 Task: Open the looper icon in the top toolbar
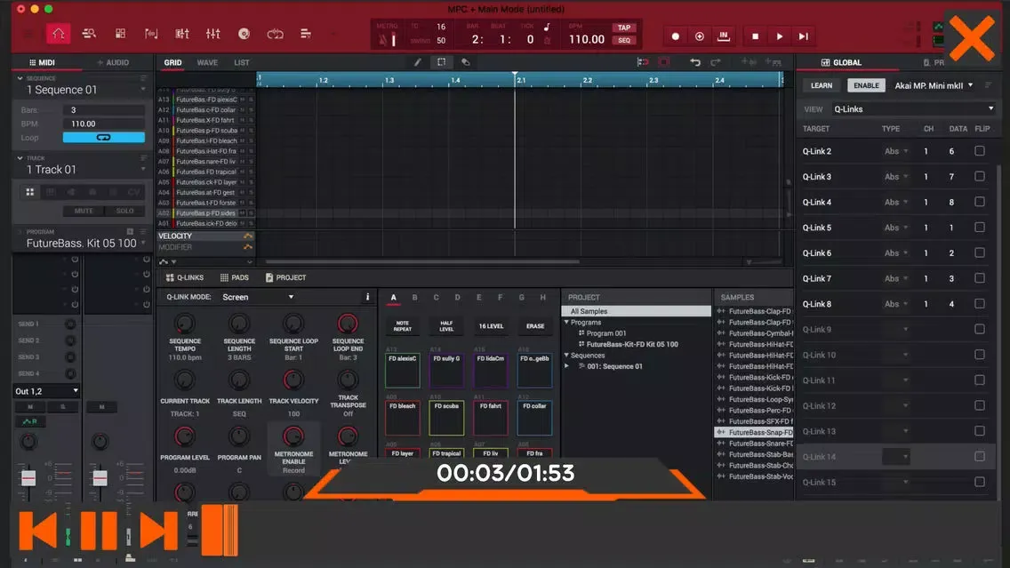click(275, 34)
